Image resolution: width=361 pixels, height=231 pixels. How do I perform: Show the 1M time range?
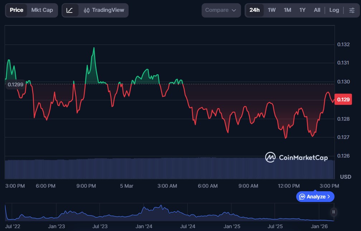point(287,10)
